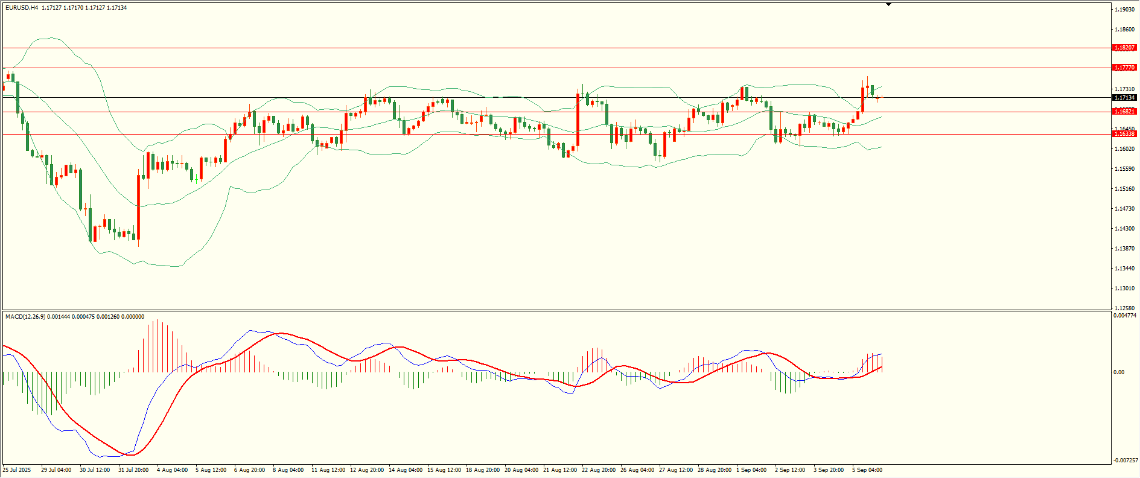Click the black 1.17134 current price tag
This screenshot has width=1140, height=478.
[x=1124, y=97]
